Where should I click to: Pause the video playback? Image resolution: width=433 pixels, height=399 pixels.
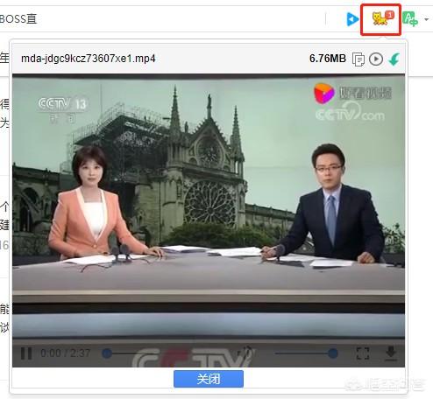pos(26,353)
